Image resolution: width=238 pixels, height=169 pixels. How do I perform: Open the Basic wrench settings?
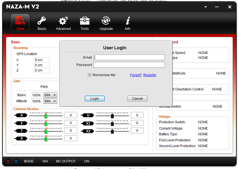click(42, 23)
